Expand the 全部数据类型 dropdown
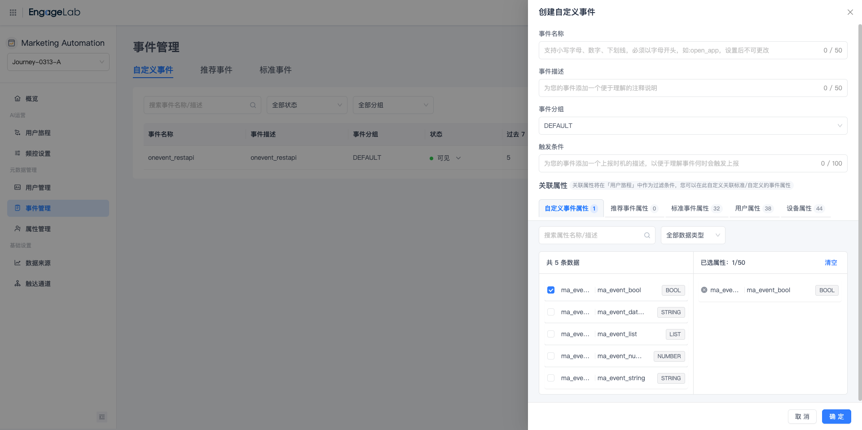The height and width of the screenshot is (430, 862). point(693,235)
